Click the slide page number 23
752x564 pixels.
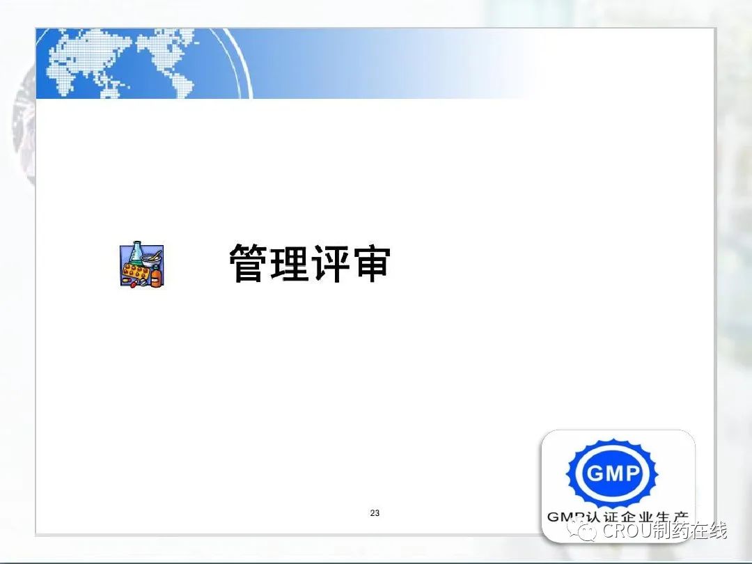[375, 513]
